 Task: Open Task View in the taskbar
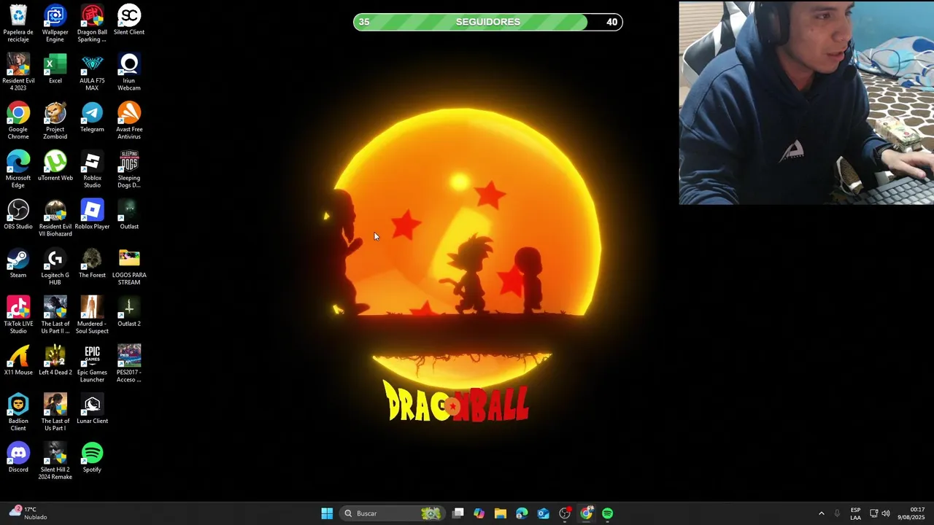point(458,513)
